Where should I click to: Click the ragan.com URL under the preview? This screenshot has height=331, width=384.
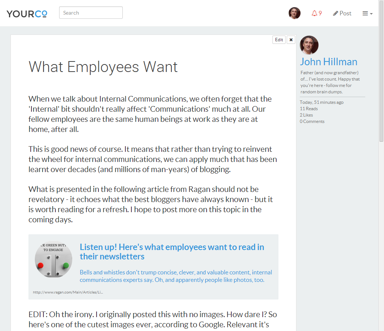(x=68, y=292)
